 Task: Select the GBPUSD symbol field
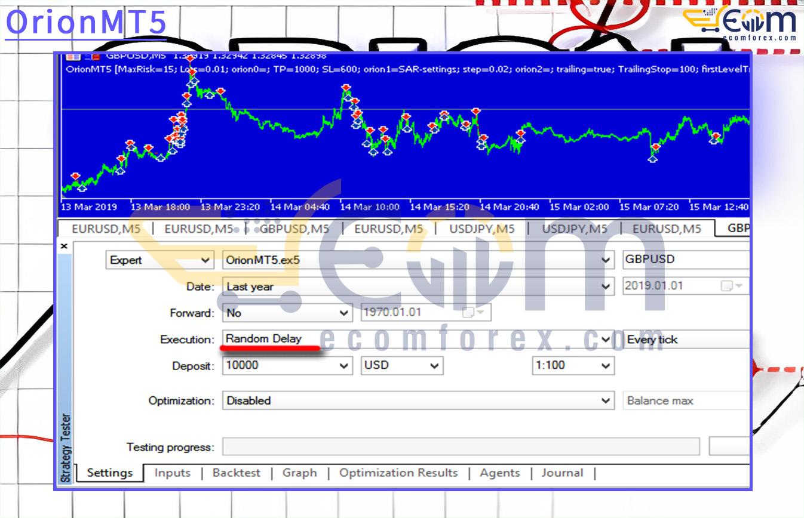686,260
